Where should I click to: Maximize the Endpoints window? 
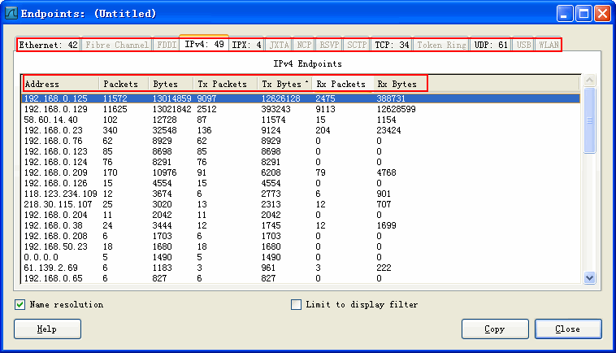[583, 13]
